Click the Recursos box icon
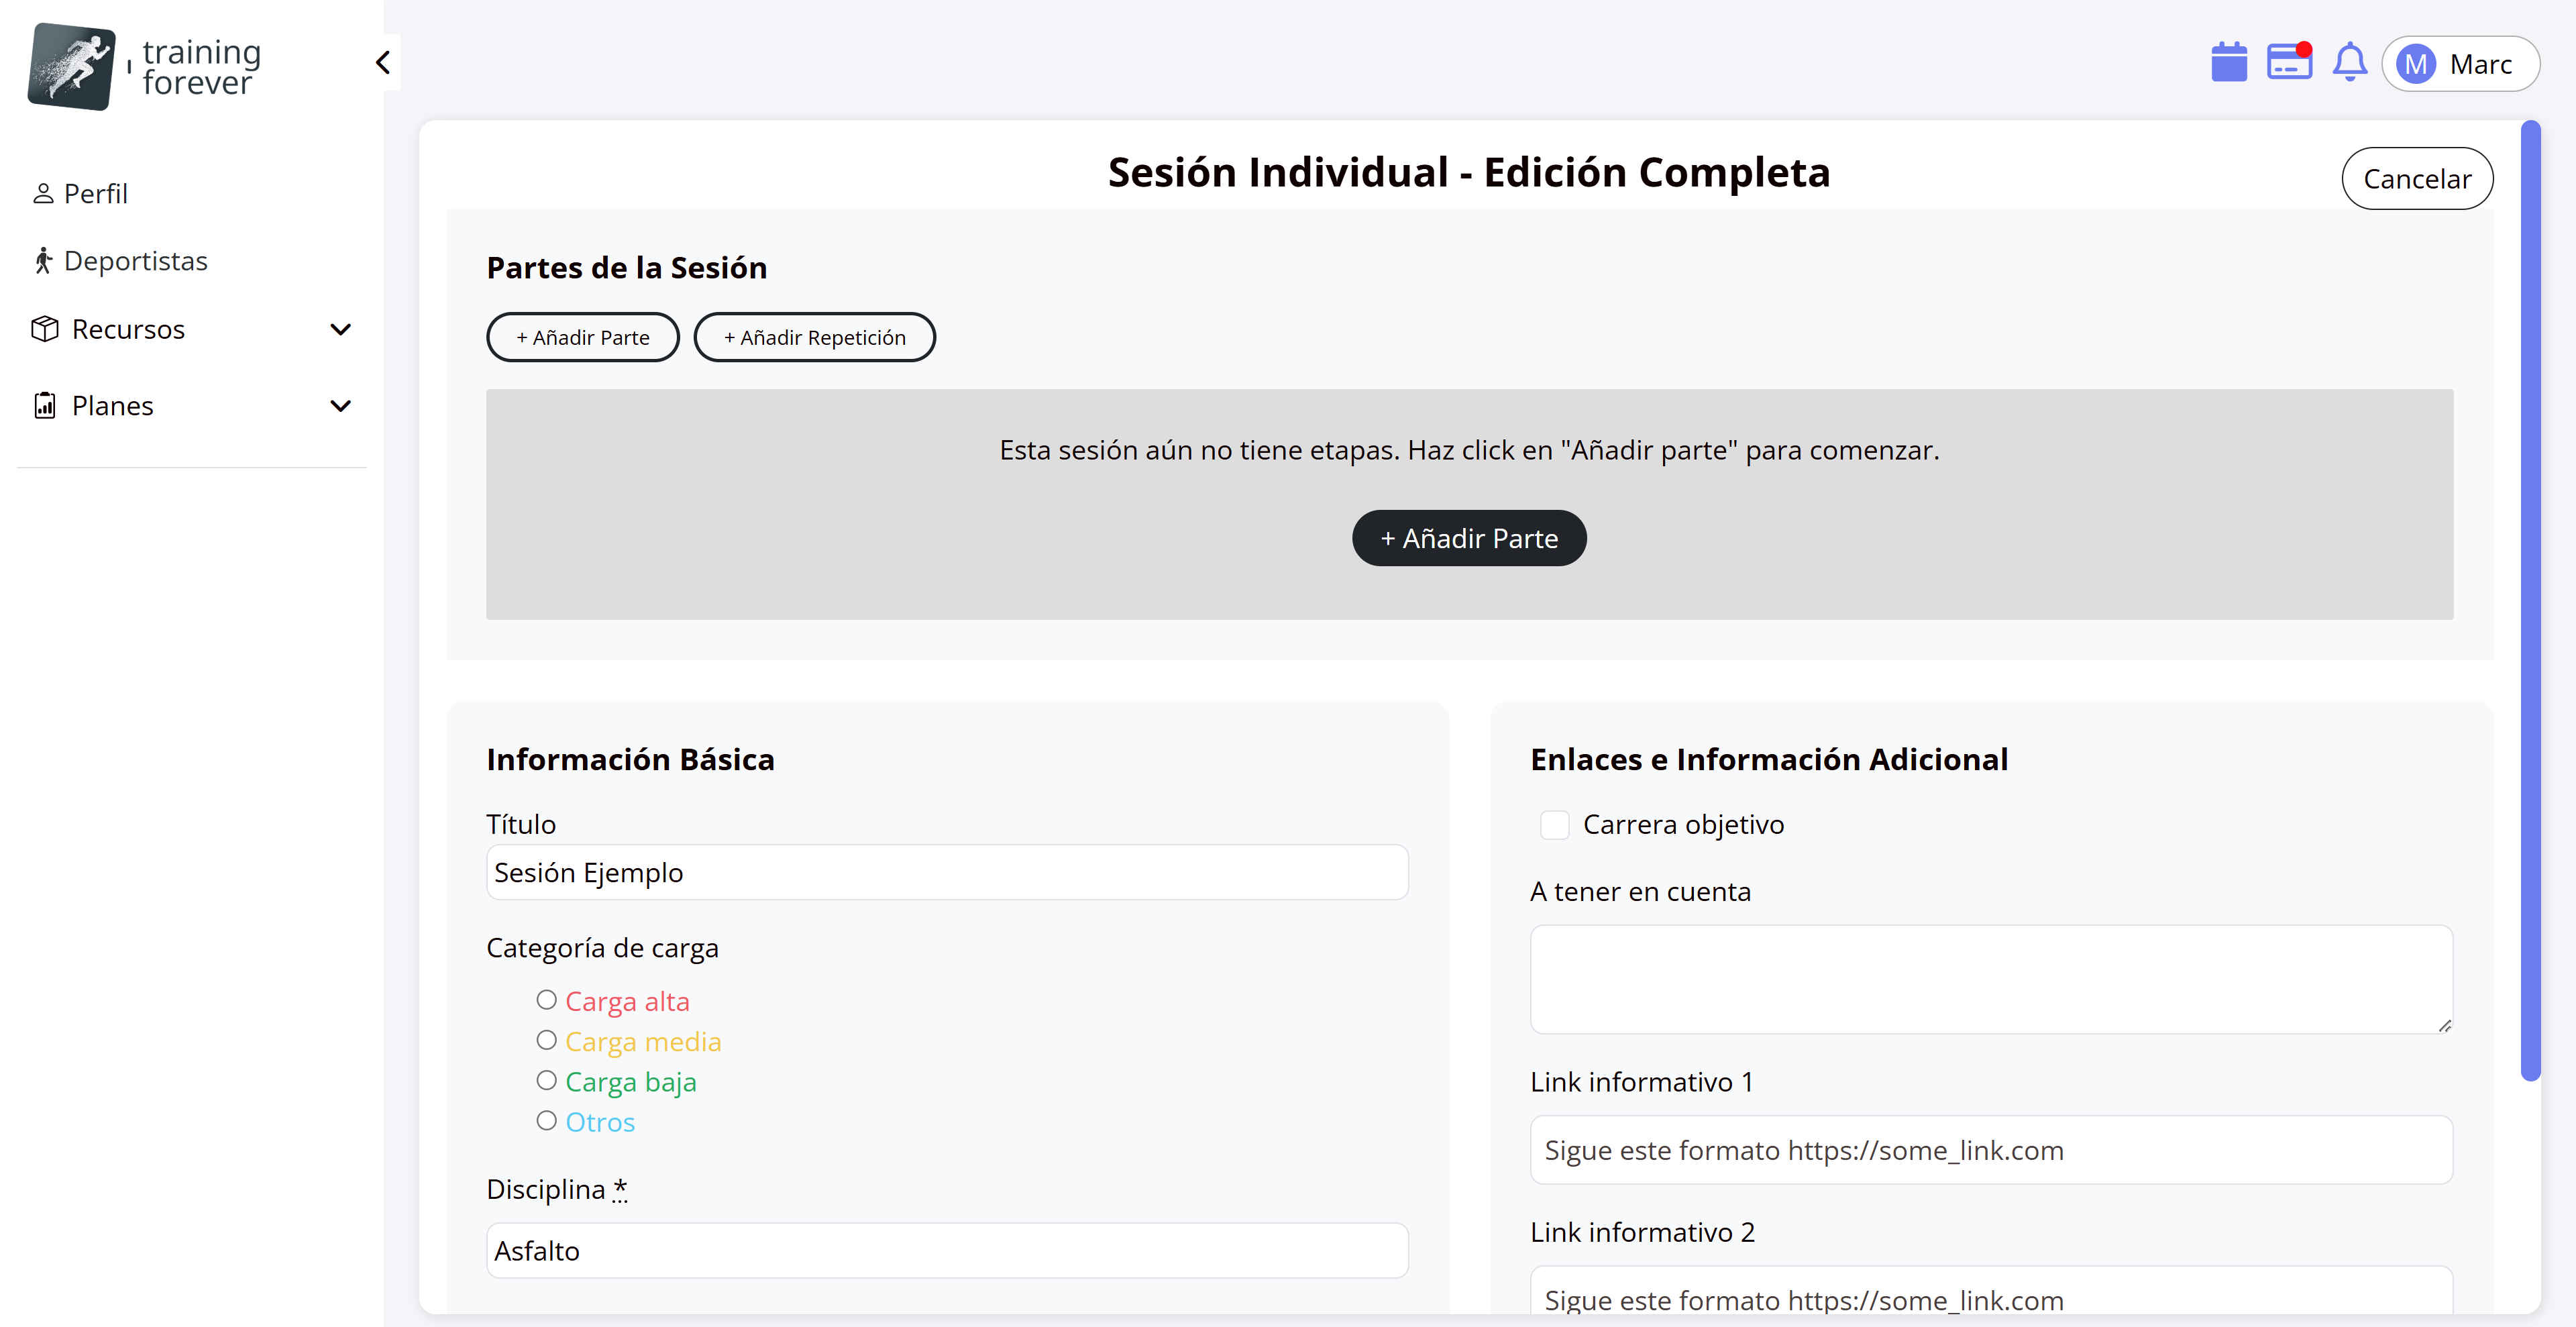Screen dimensions: 2576x1327 tap(45, 329)
